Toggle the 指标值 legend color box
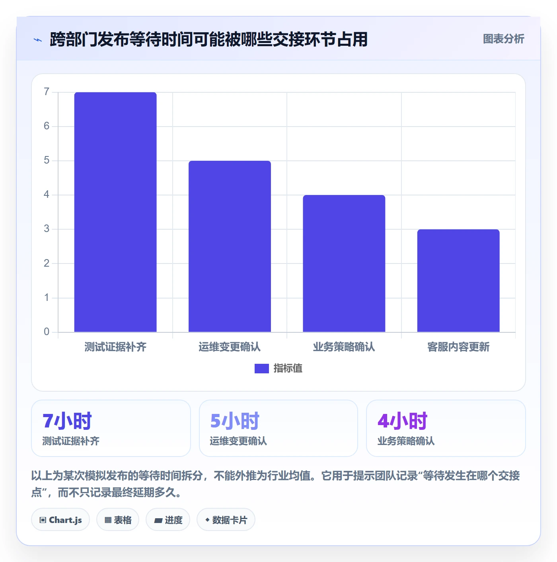557x562 pixels. 261,369
